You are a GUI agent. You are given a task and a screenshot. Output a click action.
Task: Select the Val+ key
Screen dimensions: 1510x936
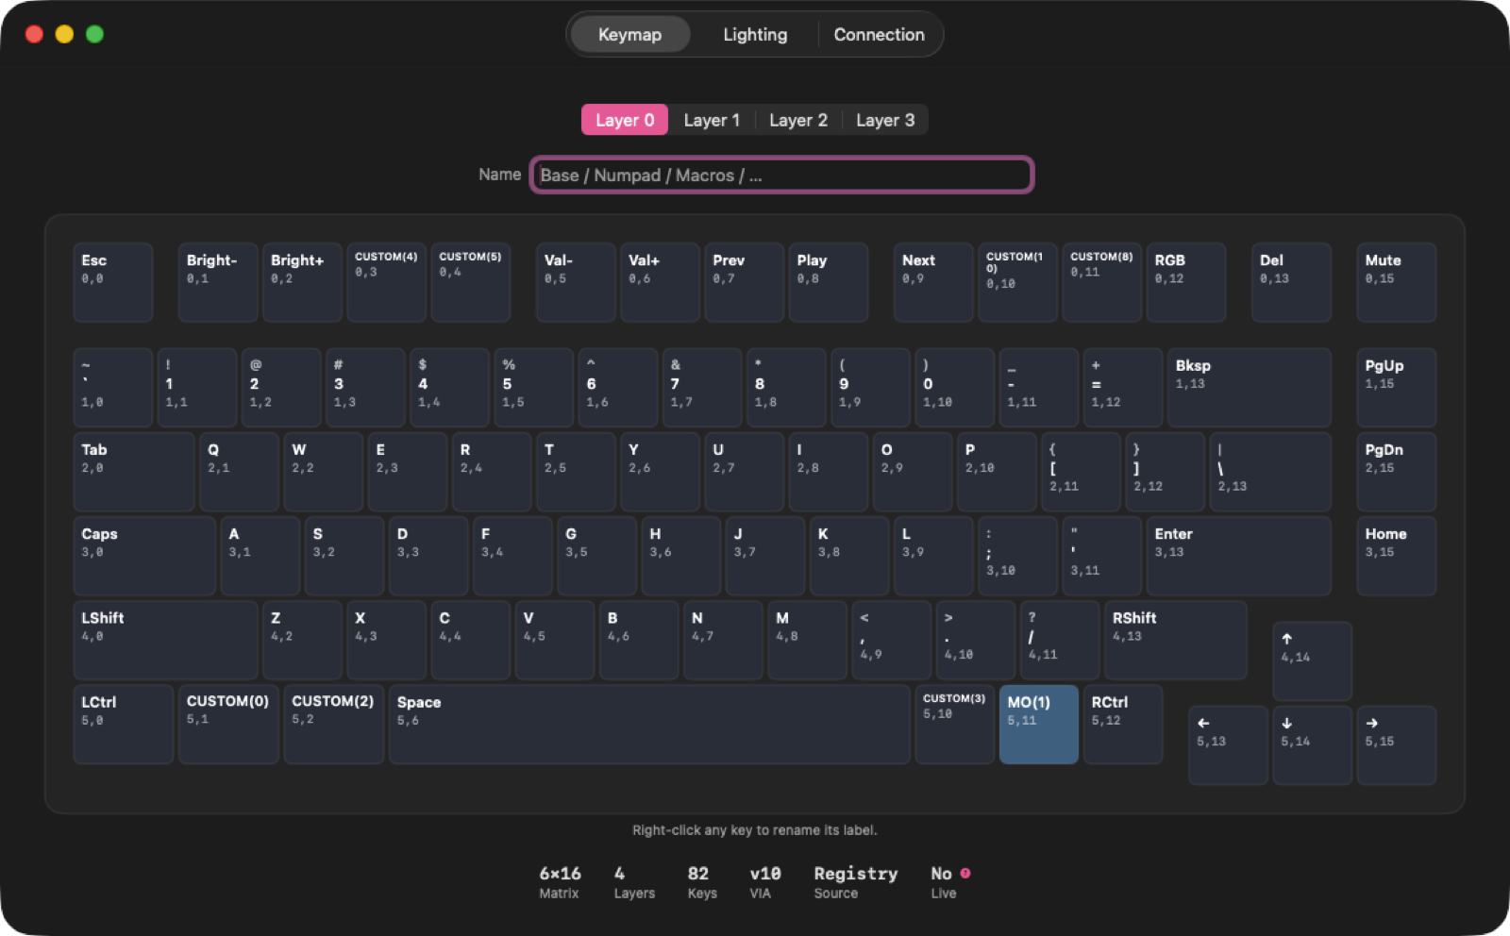click(660, 282)
